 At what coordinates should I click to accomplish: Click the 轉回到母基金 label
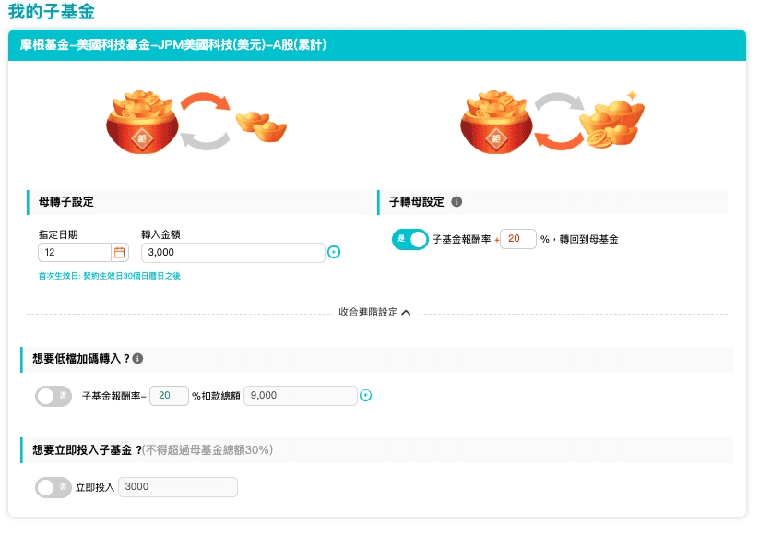[x=588, y=240]
